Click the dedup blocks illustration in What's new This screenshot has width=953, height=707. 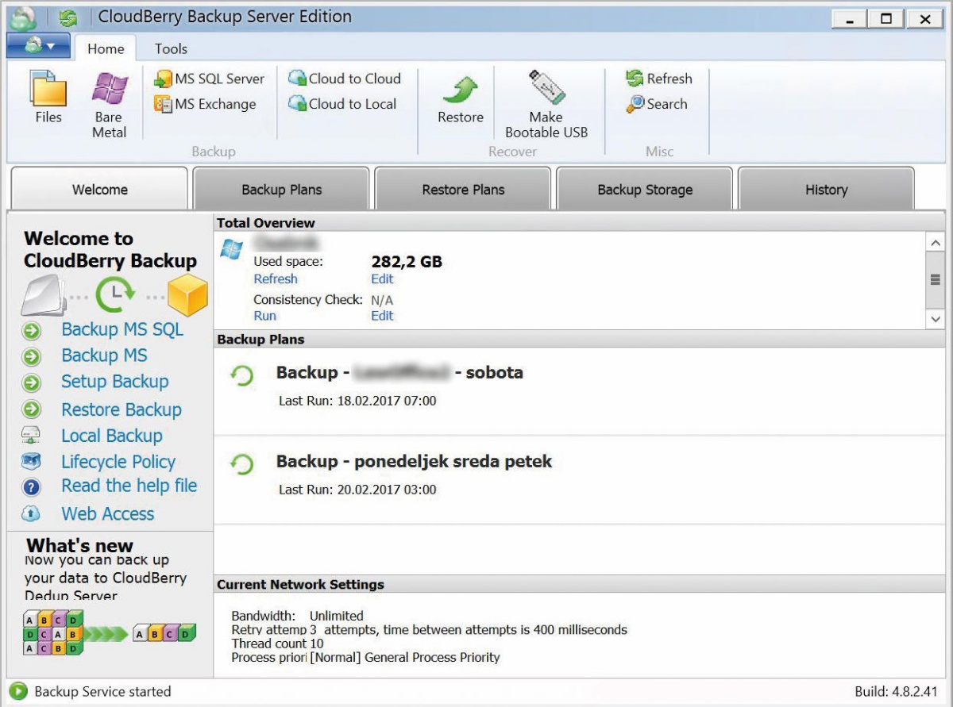pos(110,633)
